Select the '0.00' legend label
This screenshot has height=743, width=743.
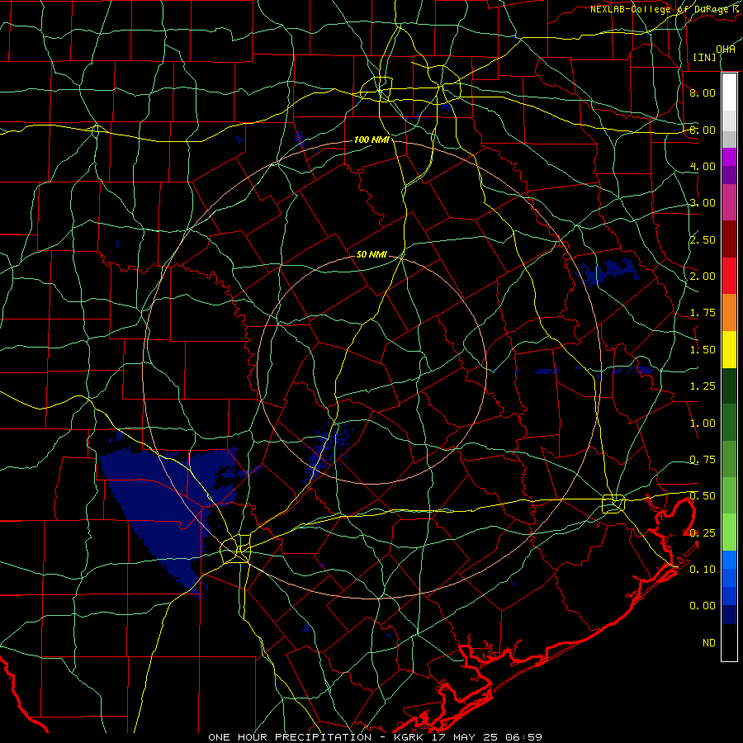pos(703,606)
